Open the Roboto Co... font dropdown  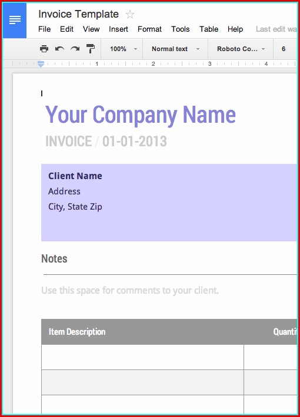pos(241,49)
